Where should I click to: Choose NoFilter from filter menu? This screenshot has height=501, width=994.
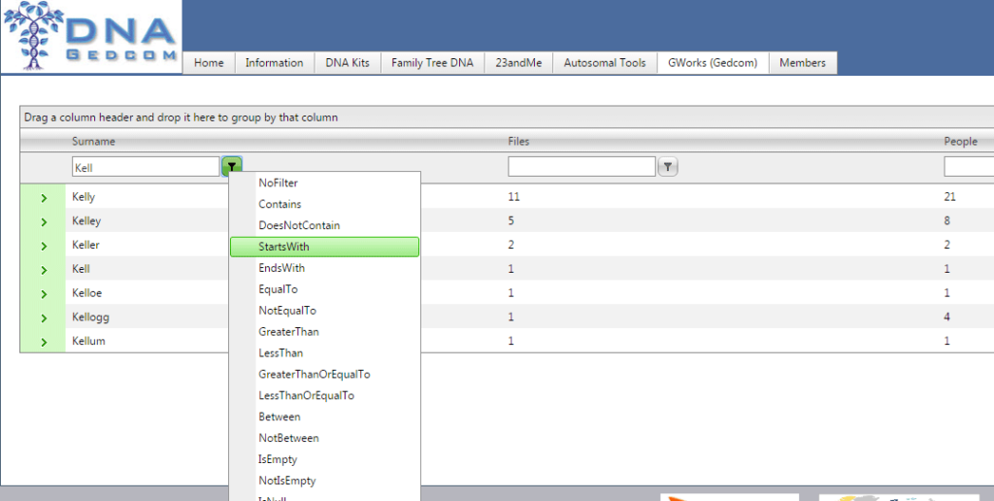pos(324,183)
